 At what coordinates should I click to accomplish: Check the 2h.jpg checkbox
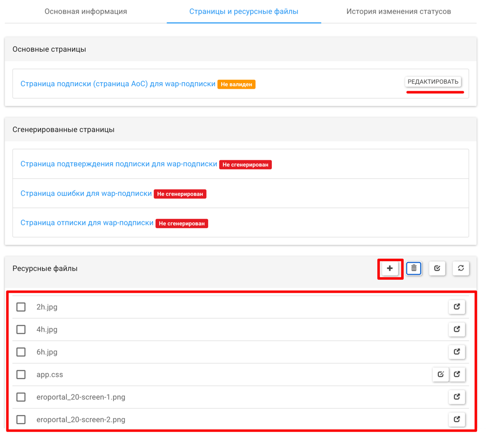(21, 307)
